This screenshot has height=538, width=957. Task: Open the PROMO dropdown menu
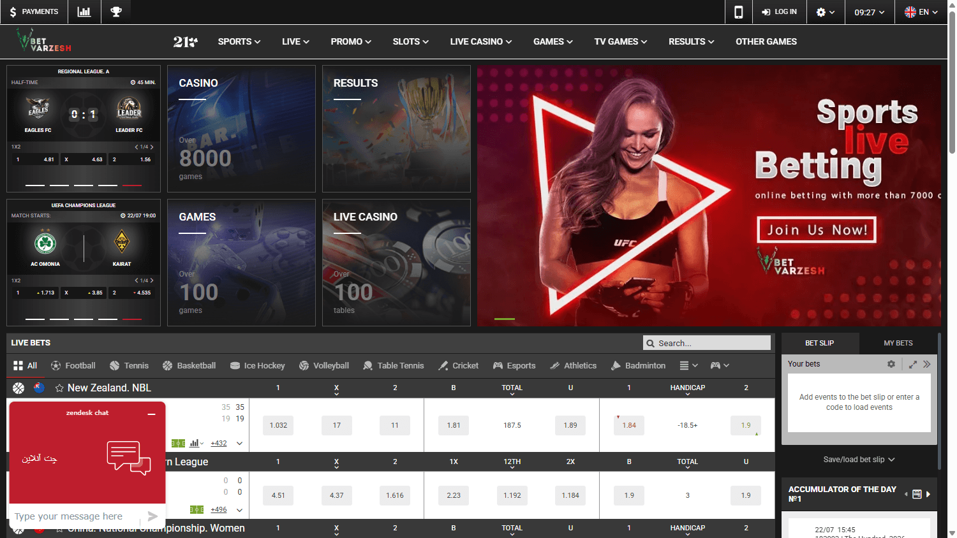point(351,41)
